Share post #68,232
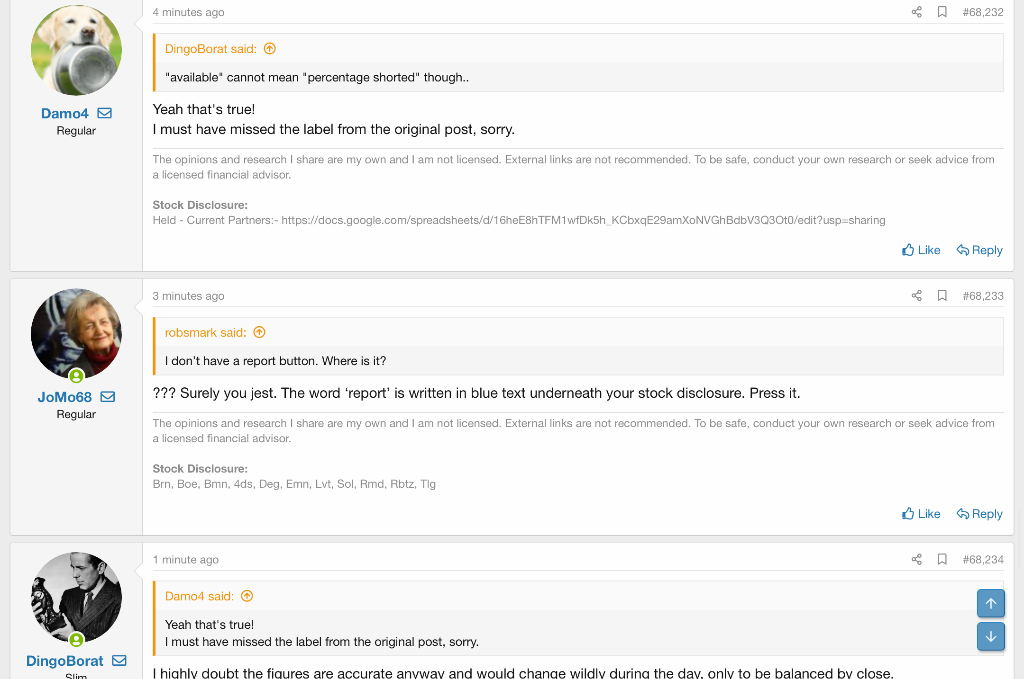 [916, 12]
